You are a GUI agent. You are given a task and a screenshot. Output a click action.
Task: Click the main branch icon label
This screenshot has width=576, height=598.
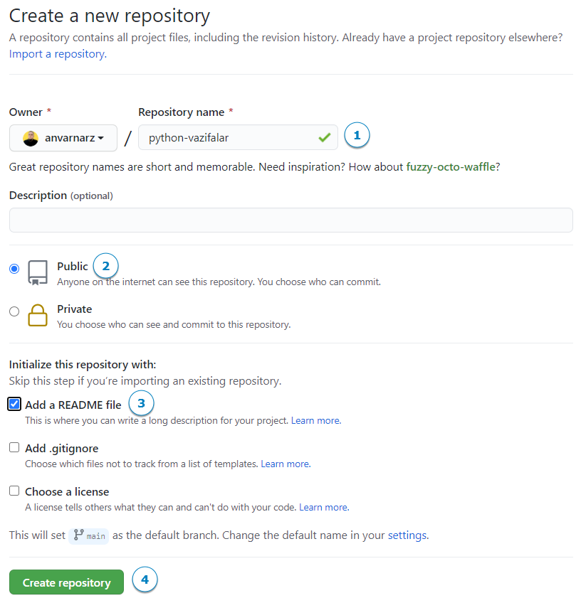(89, 535)
